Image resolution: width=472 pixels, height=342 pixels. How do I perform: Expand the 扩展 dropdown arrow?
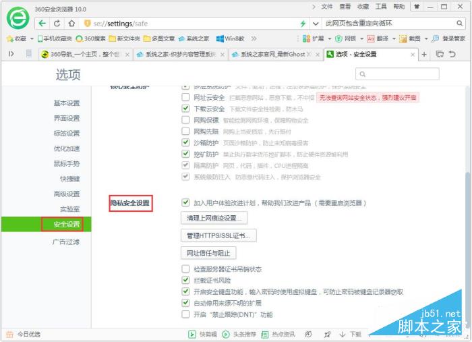pos(329,39)
